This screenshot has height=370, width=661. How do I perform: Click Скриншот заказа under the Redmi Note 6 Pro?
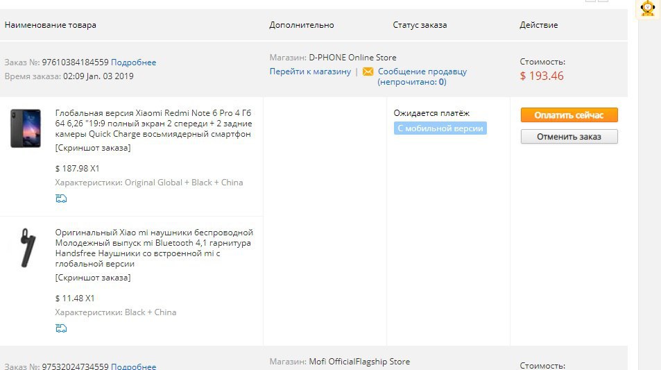(93, 148)
